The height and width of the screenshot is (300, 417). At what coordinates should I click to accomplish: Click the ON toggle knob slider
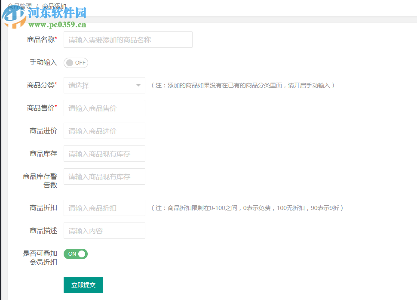click(82, 254)
